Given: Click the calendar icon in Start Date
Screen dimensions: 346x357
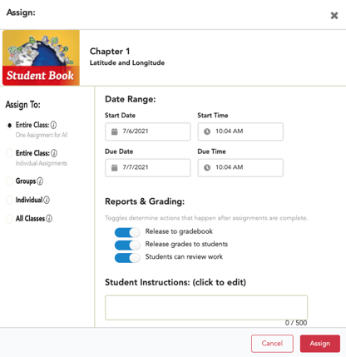Looking at the screenshot, I should point(114,131).
